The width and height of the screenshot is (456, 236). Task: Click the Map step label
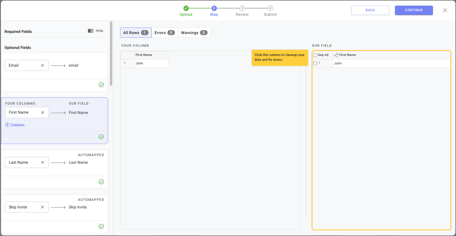point(214,14)
